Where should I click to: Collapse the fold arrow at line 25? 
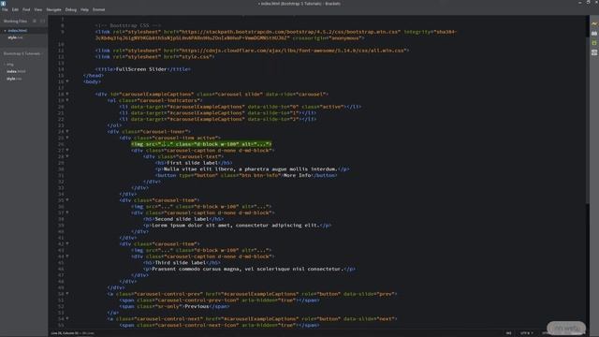click(x=67, y=138)
